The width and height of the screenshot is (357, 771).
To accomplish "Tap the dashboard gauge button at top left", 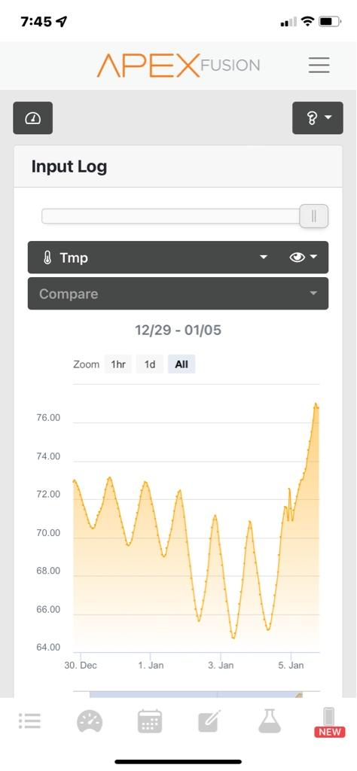I will pyautogui.click(x=32, y=118).
